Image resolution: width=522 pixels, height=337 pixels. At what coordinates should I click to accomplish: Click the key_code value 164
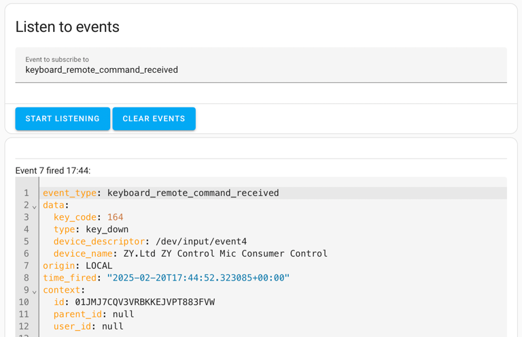coord(115,217)
